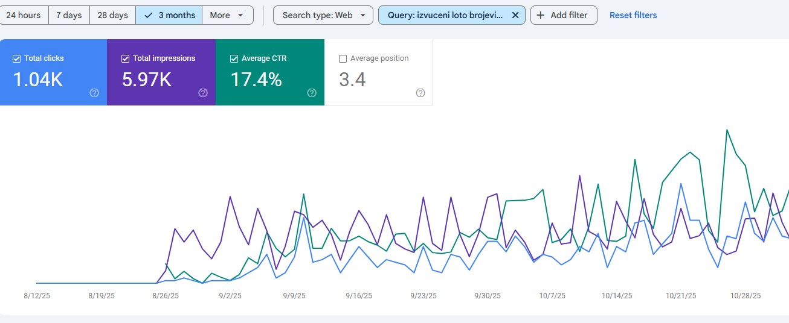
Task: Click the Reset filters link
Action: pyautogui.click(x=633, y=15)
